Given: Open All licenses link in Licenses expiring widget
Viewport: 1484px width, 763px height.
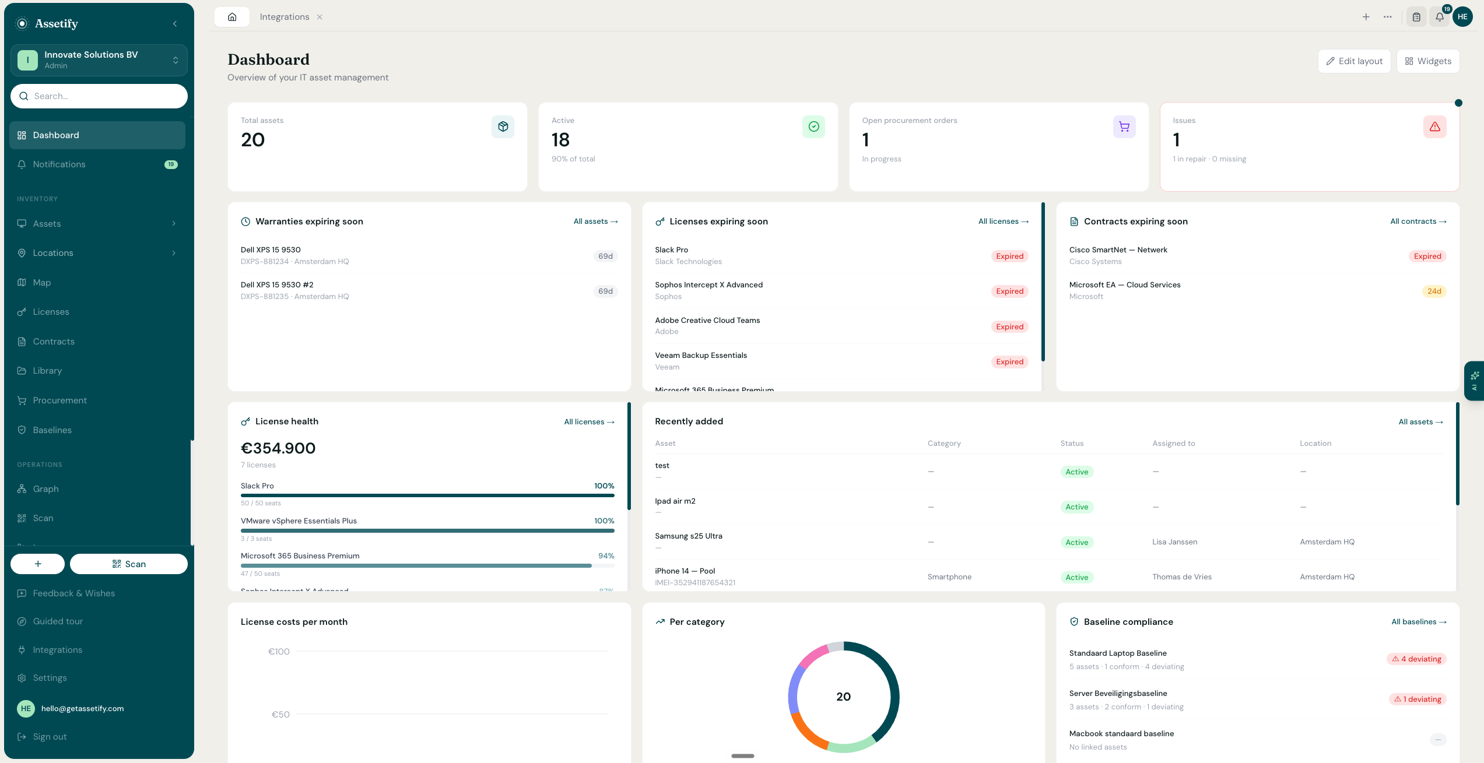Looking at the screenshot, I should point(1004,221).
